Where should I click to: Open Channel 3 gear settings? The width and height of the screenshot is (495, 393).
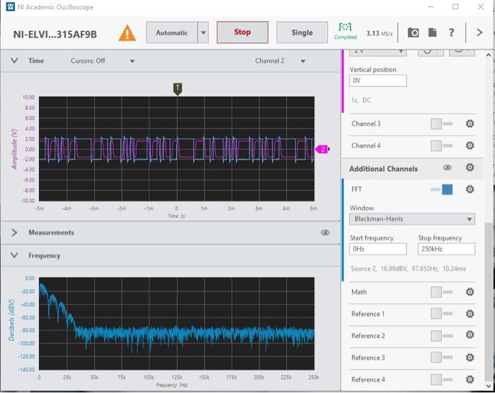[470, 124]
